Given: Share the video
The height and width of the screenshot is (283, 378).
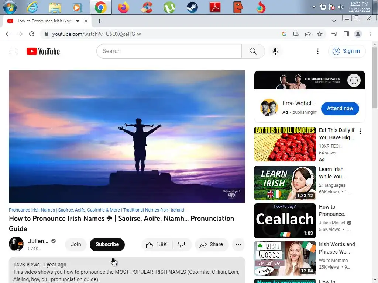Looking at the screenshot, I should coord(212,245).
